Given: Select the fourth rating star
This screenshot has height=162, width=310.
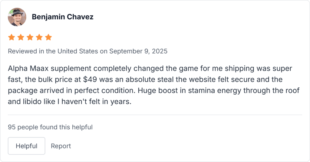Looking at the screenshot, I should [x=39, y=37].
